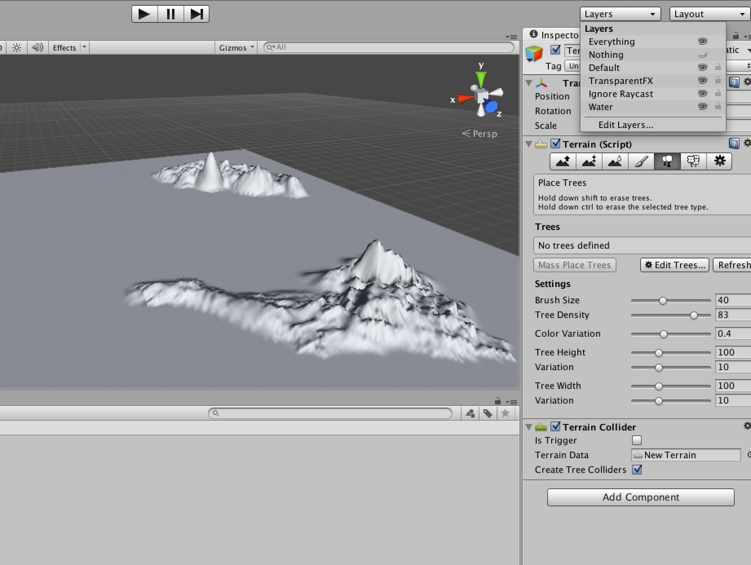Select the Paint Texture brush tool icon
Viewport: 751px width, 565px height.
(641, 161)
